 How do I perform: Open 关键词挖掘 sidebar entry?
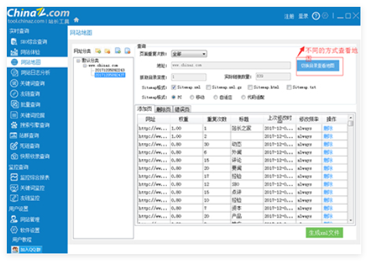27,115
